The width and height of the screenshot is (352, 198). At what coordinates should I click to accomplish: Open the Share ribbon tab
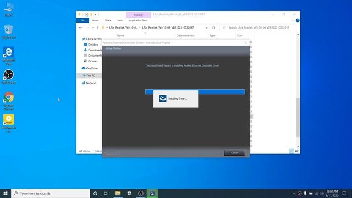click(108, 20)
